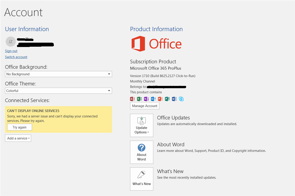
Task: Expand the Add a service dropdown
Action: pos(18,138)
